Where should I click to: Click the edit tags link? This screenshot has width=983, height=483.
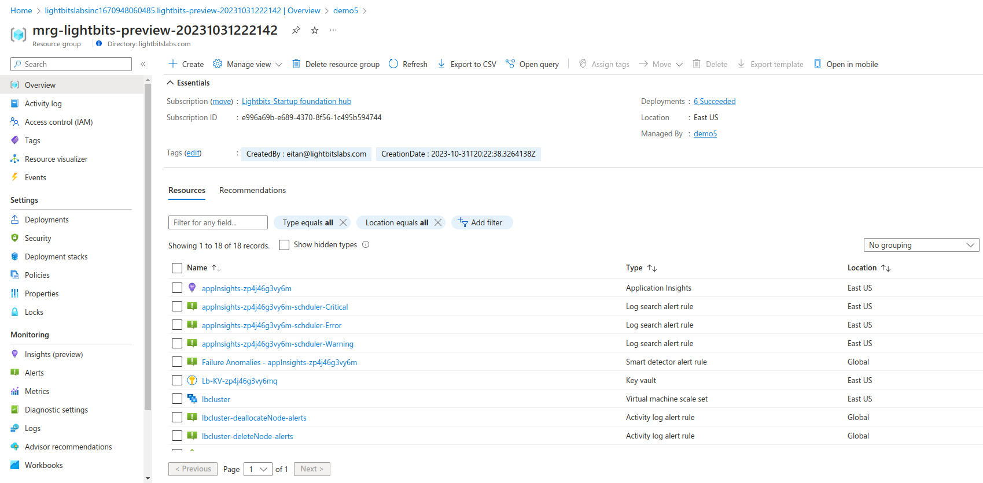[193, 153]
